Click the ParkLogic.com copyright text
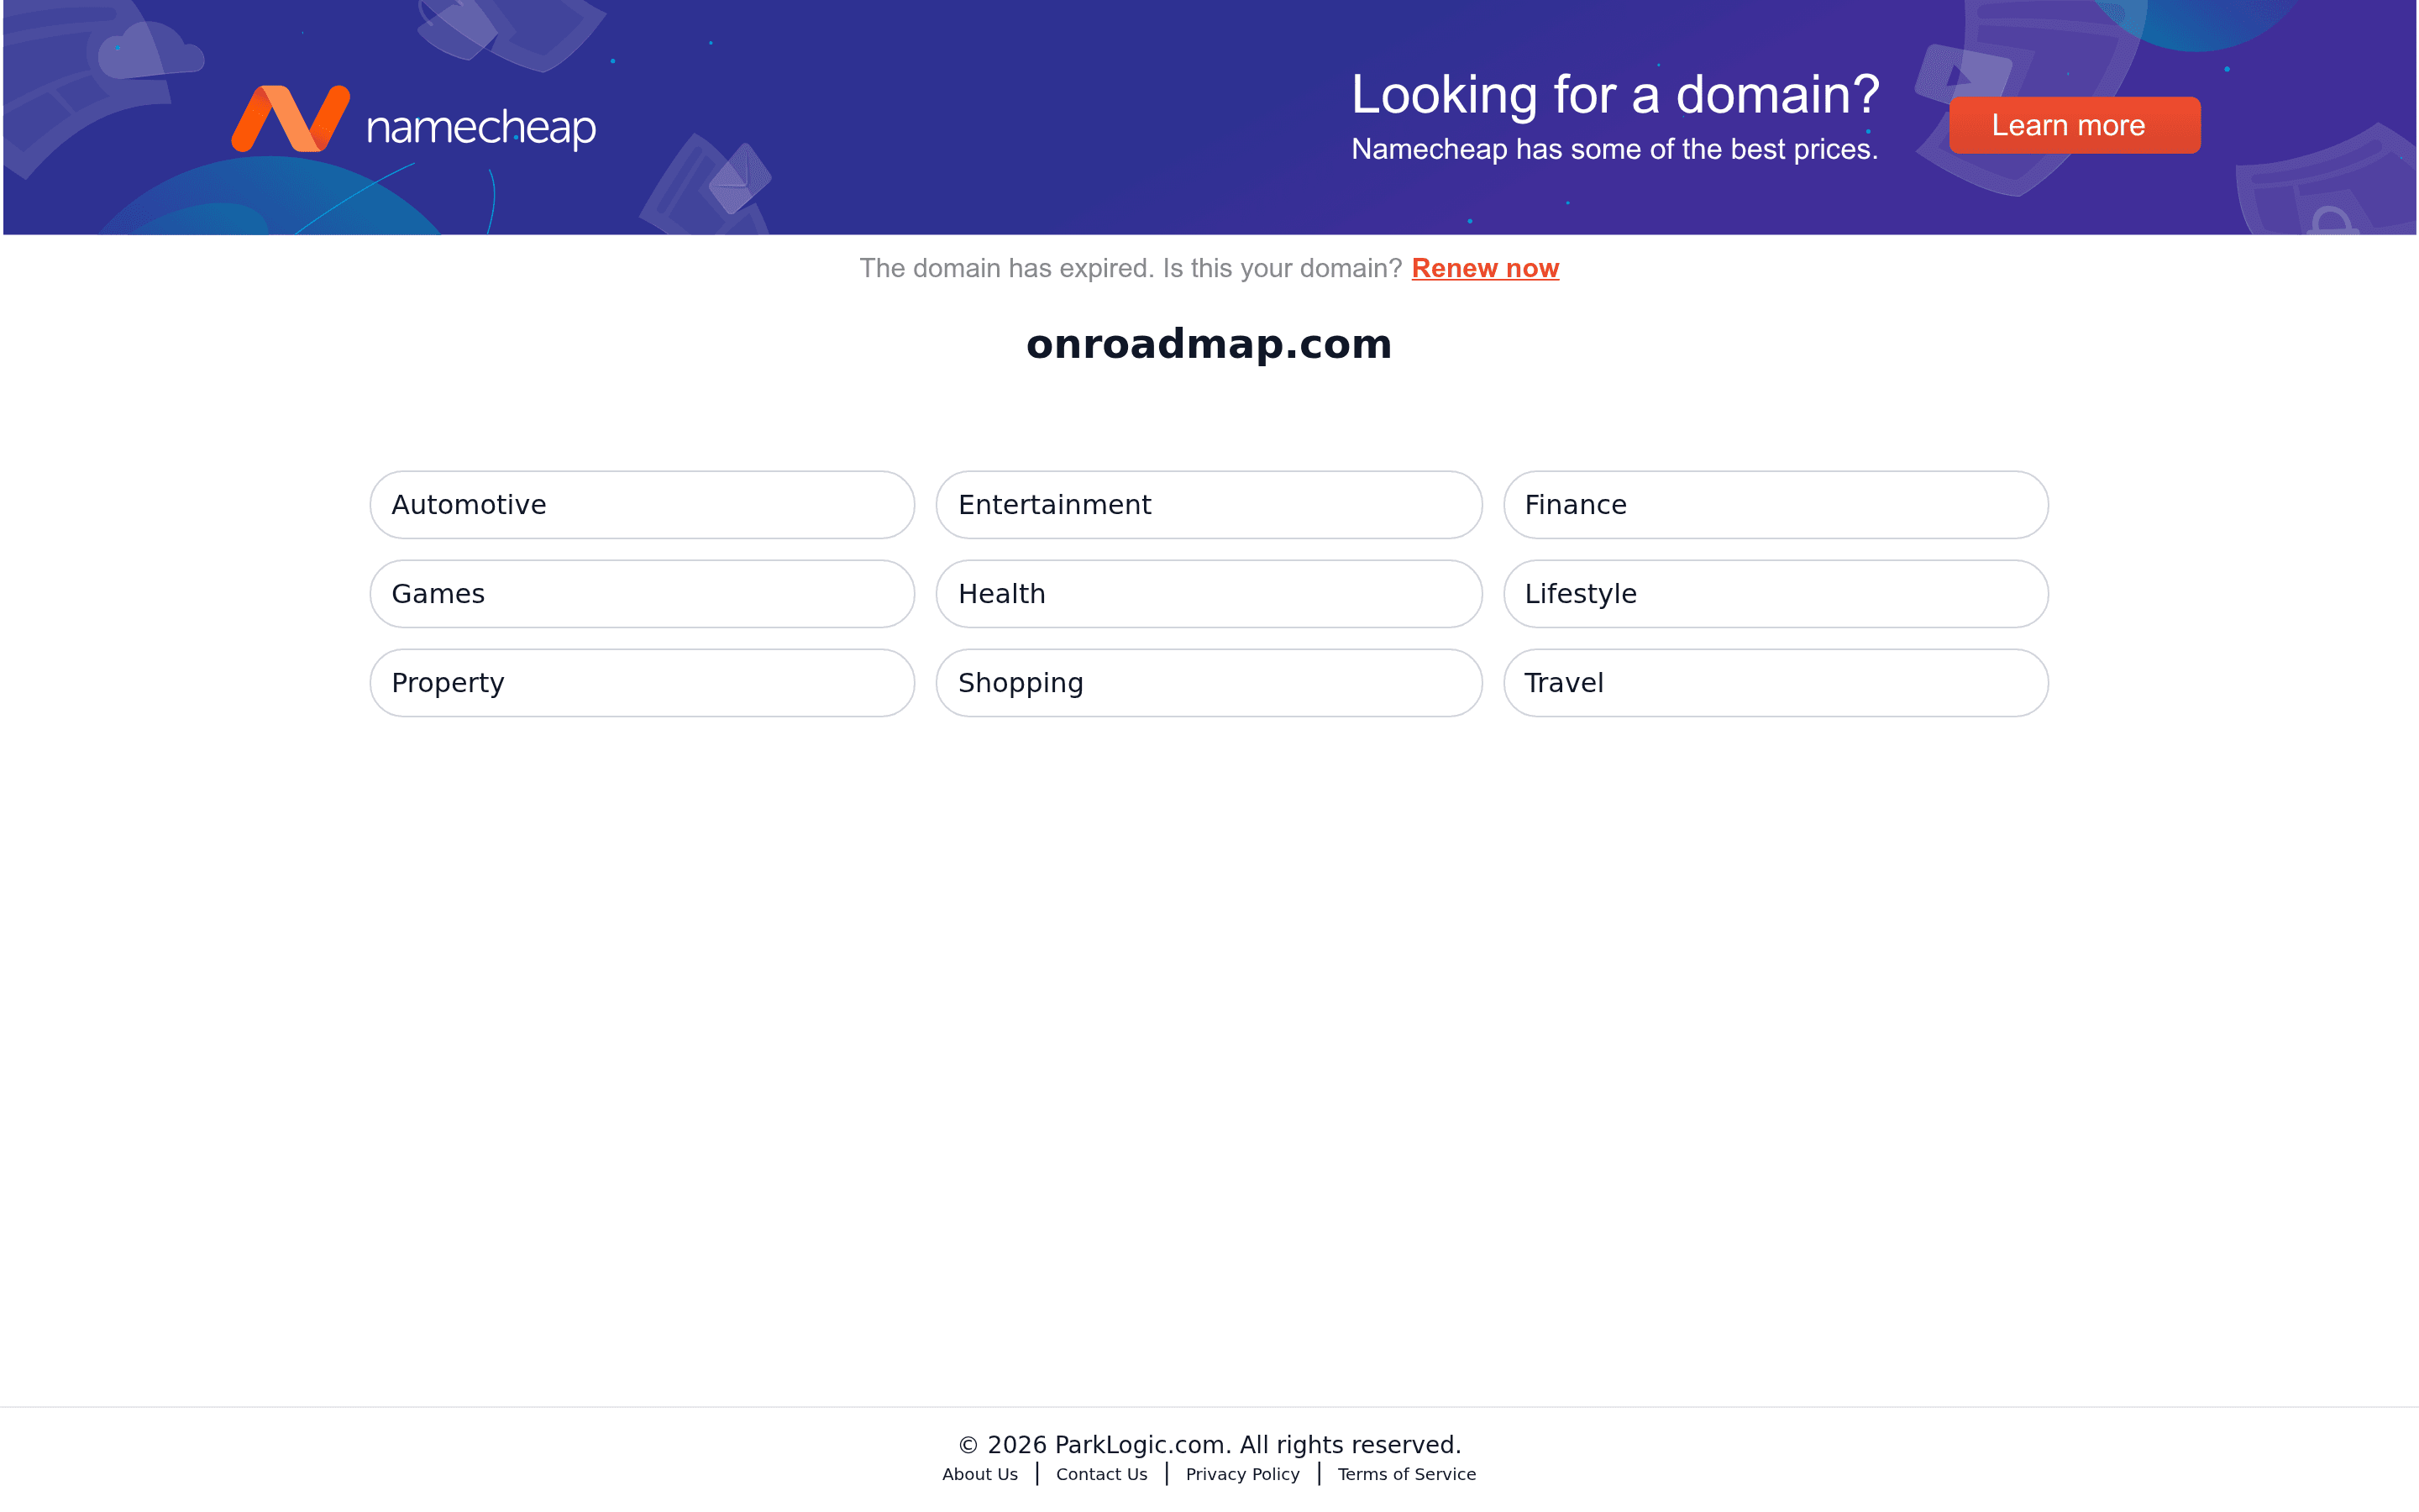Image resolution: width=2419 pixels, height=1512 pixels. [1209, 1444]
